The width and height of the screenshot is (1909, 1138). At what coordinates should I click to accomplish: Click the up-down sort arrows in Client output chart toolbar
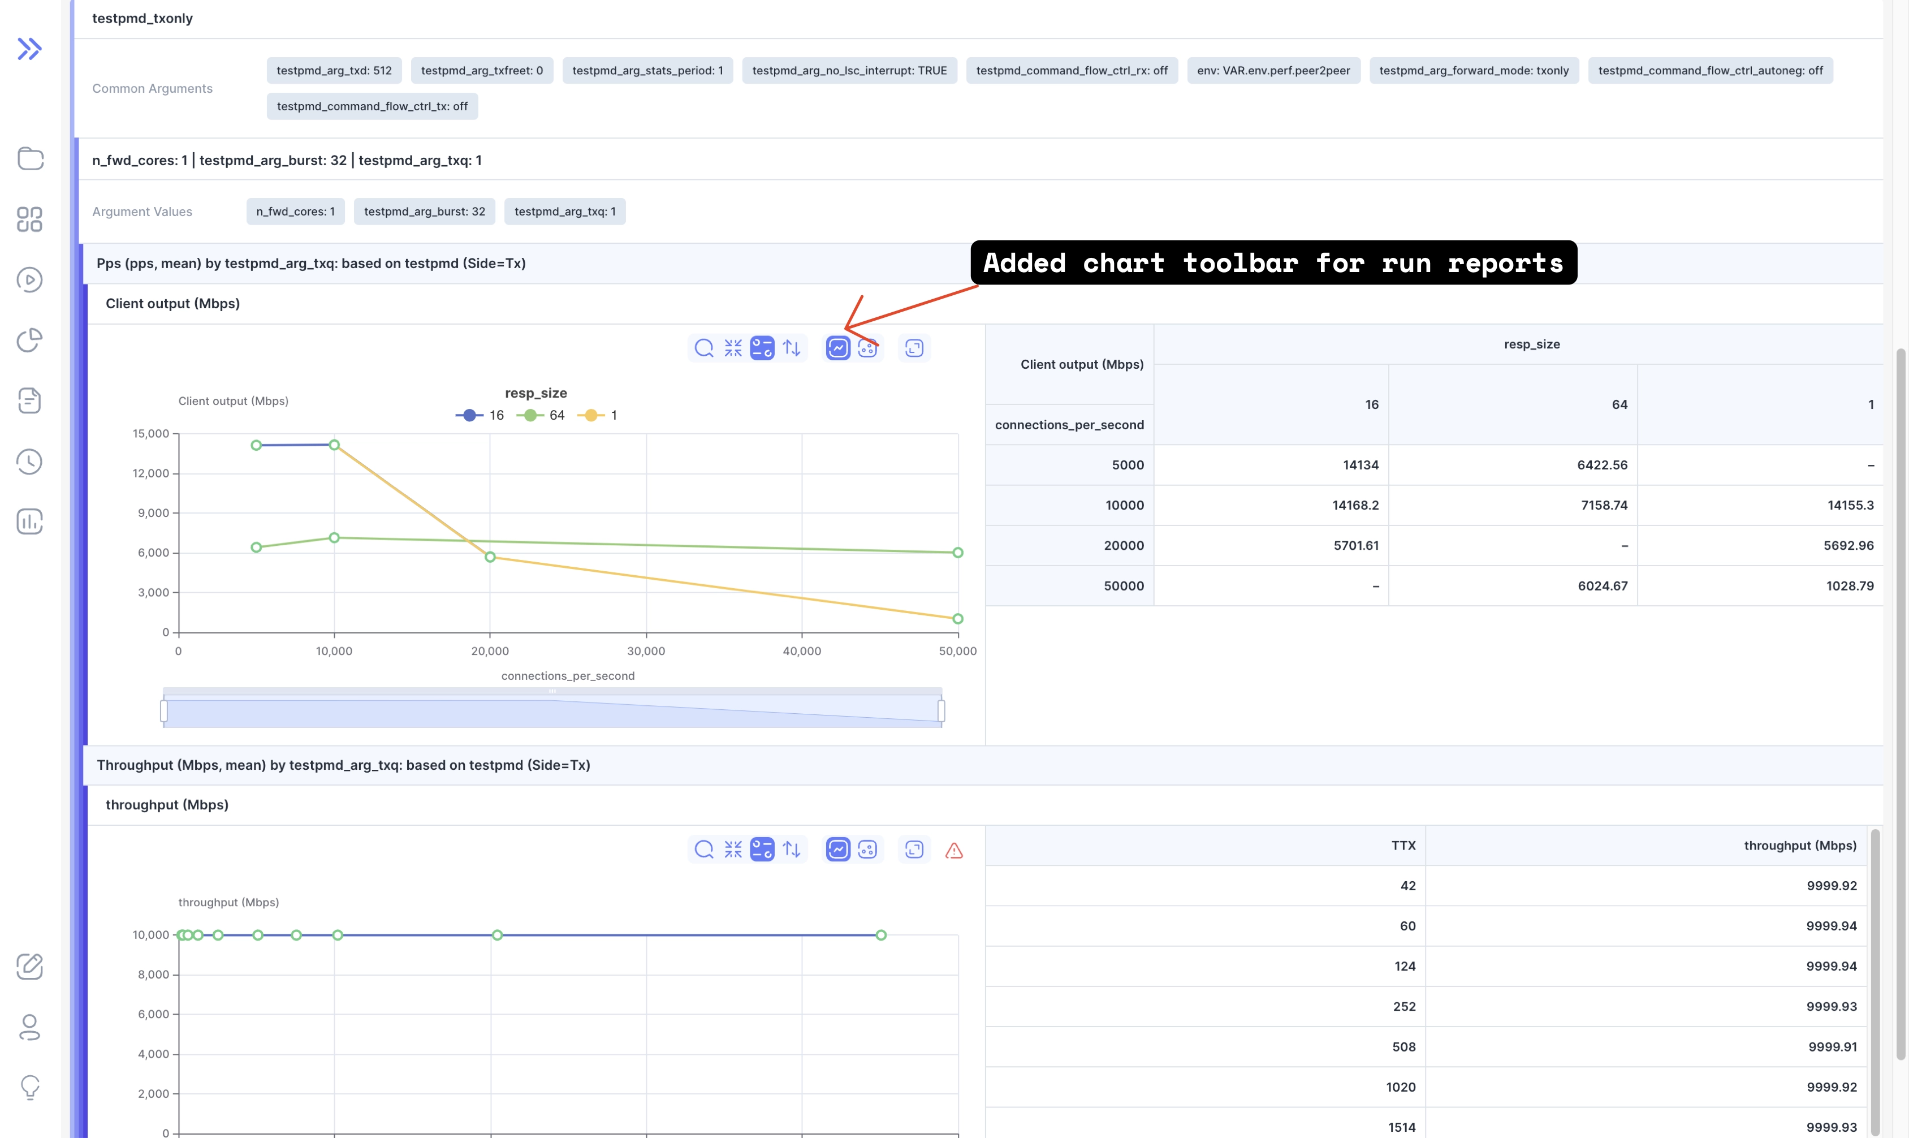pyautogui.click(x=791, y=348)
